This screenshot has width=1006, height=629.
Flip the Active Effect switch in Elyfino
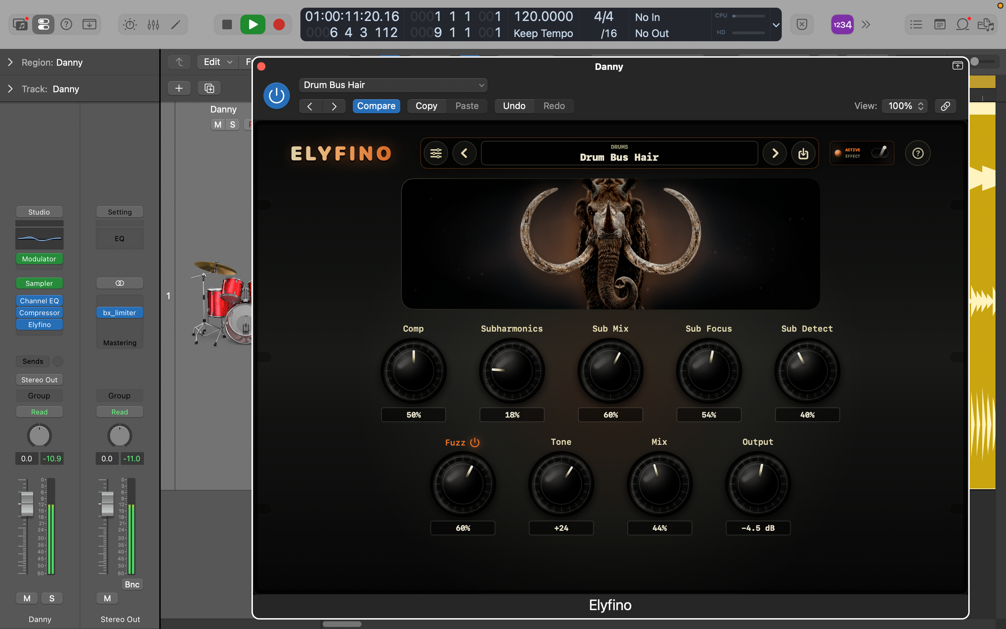(x=880, y=153)
